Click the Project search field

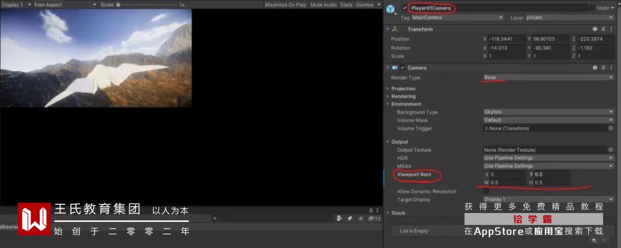click(x=273, y=218)
